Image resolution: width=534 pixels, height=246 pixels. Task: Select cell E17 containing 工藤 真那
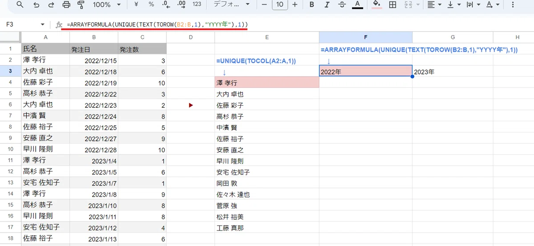pyautogui.click(x=267, y=228)
